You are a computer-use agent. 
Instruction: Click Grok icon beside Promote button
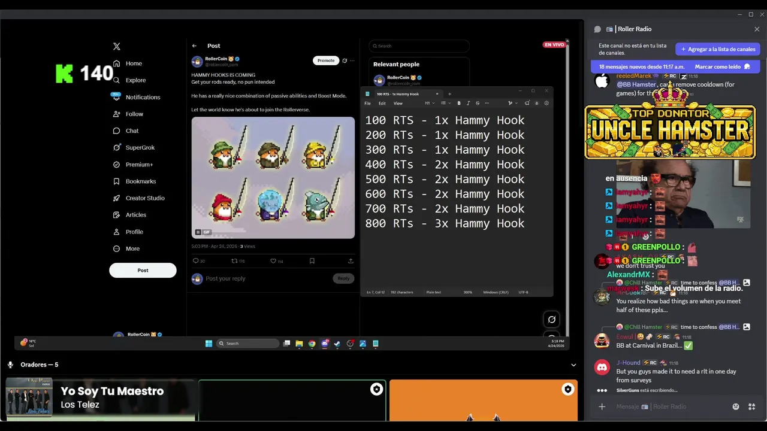point(345,60)
